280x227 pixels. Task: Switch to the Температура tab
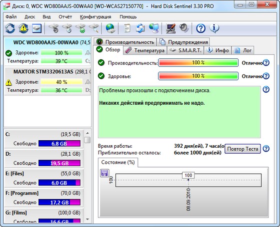(x=145, y=50)
